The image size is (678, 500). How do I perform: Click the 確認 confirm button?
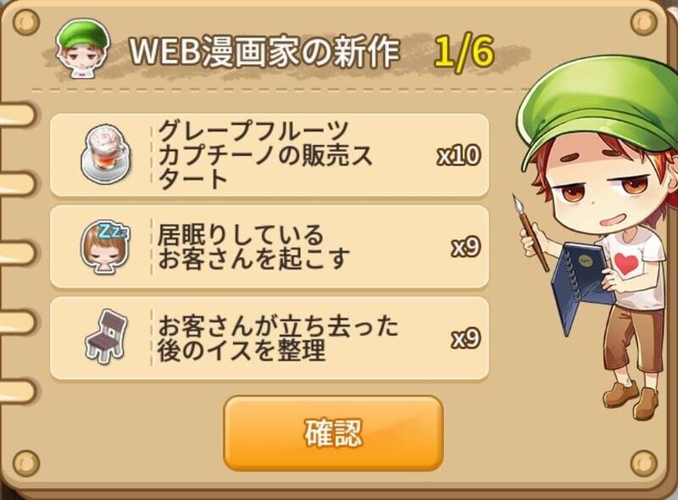point(333,433)
